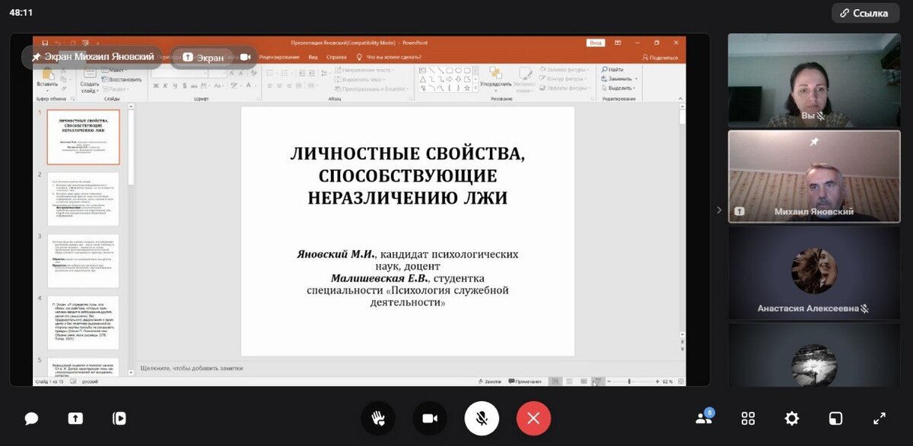Click the pin icon on Михаил Яновский tile
This screenshot has width=913, height=446.
click(x=814, y=141)
